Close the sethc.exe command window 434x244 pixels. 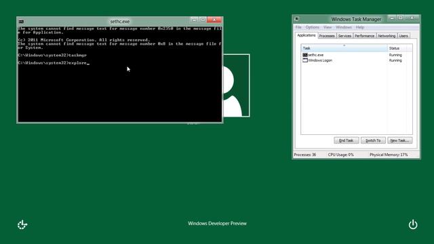214,20
